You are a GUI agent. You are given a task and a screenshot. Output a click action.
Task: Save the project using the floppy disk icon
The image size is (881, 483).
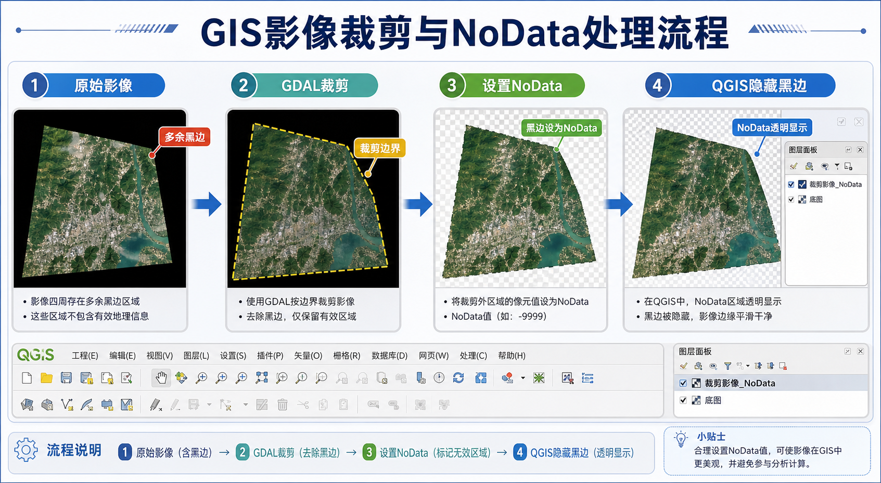tap(66, 378)
